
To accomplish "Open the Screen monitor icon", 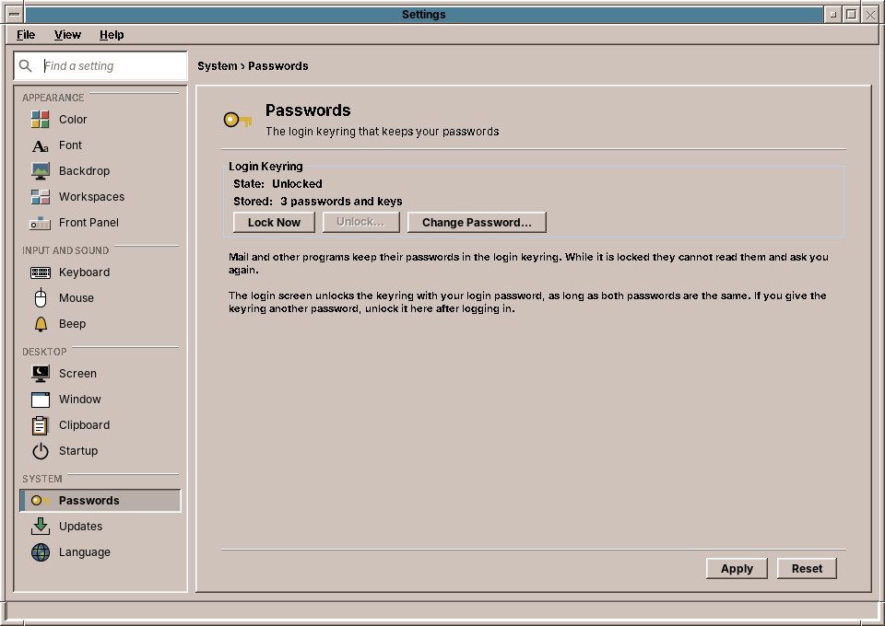I will click(x=40, y=374).
